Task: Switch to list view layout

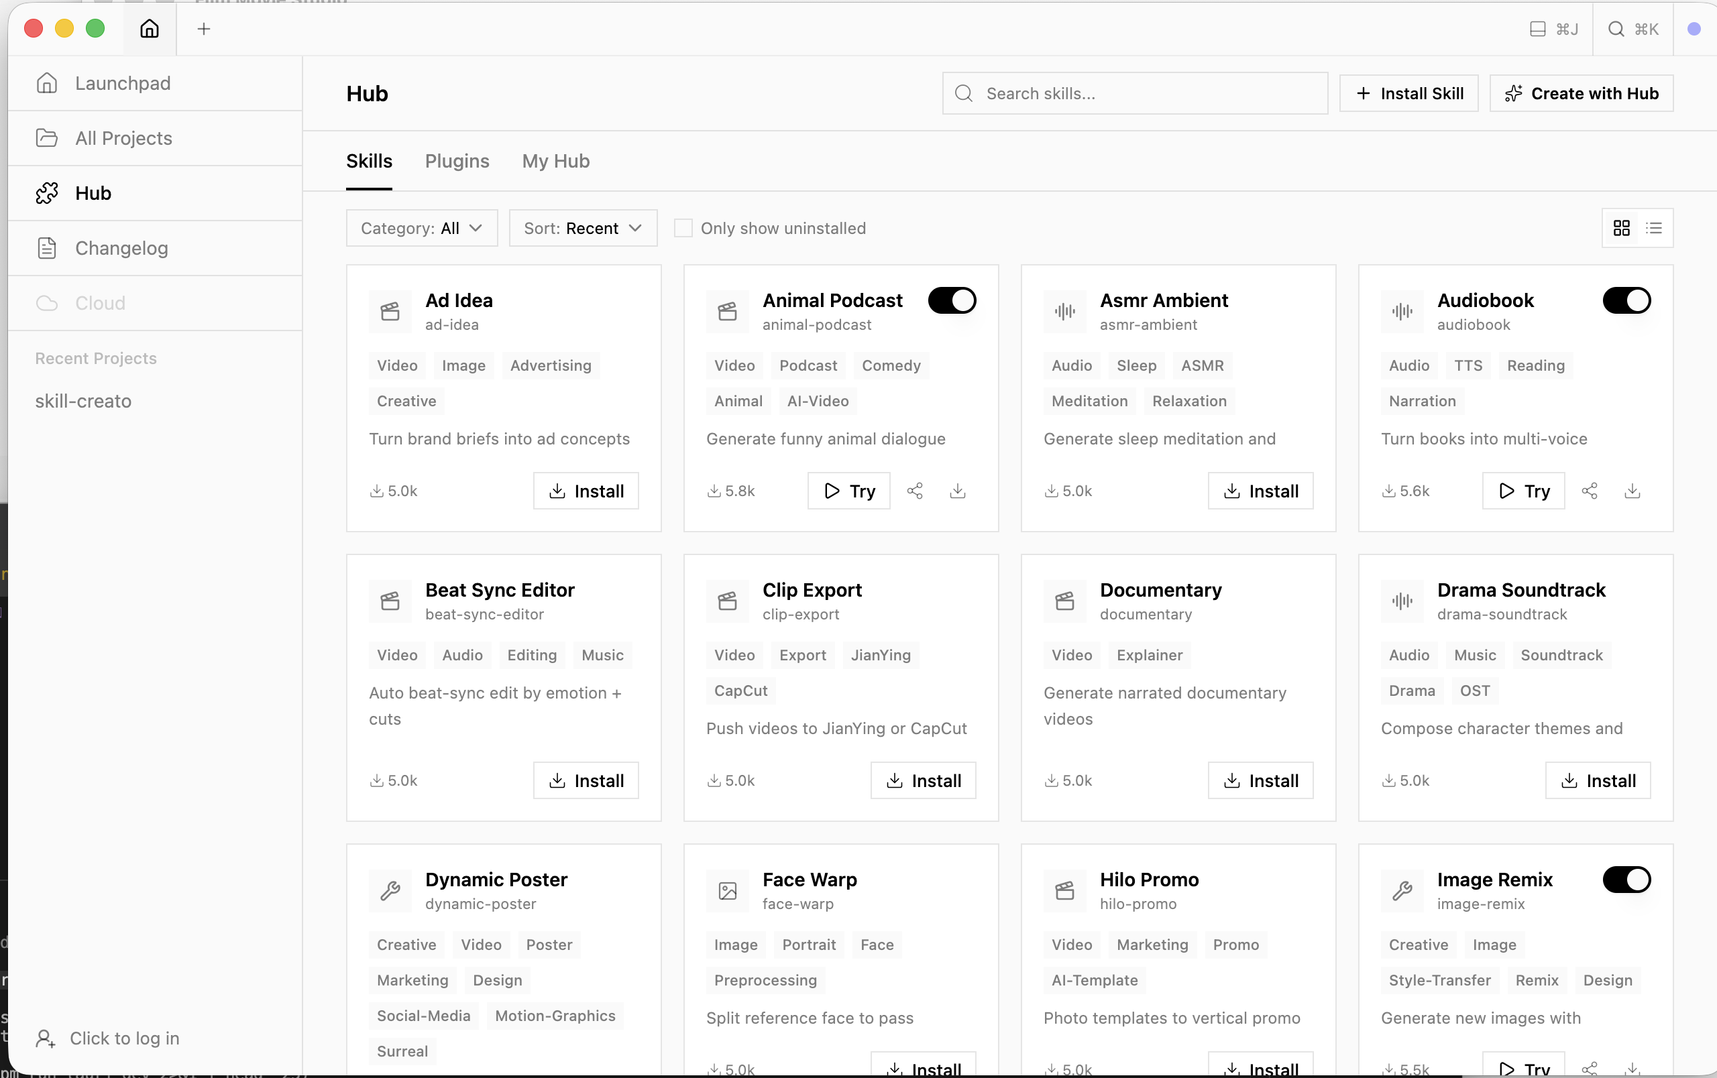Action: click(x=1654, y=228)
